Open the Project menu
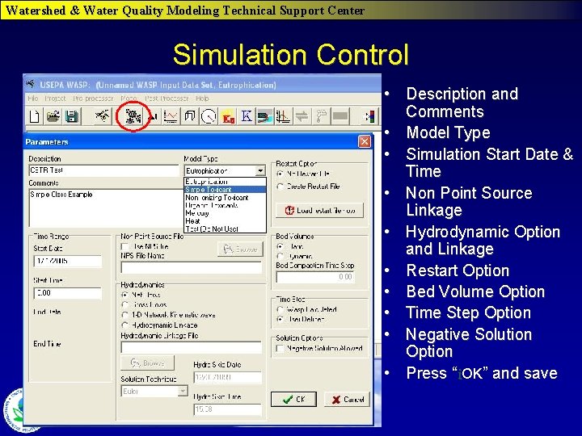This screenshot has height=436, width=582. point(55,99)
